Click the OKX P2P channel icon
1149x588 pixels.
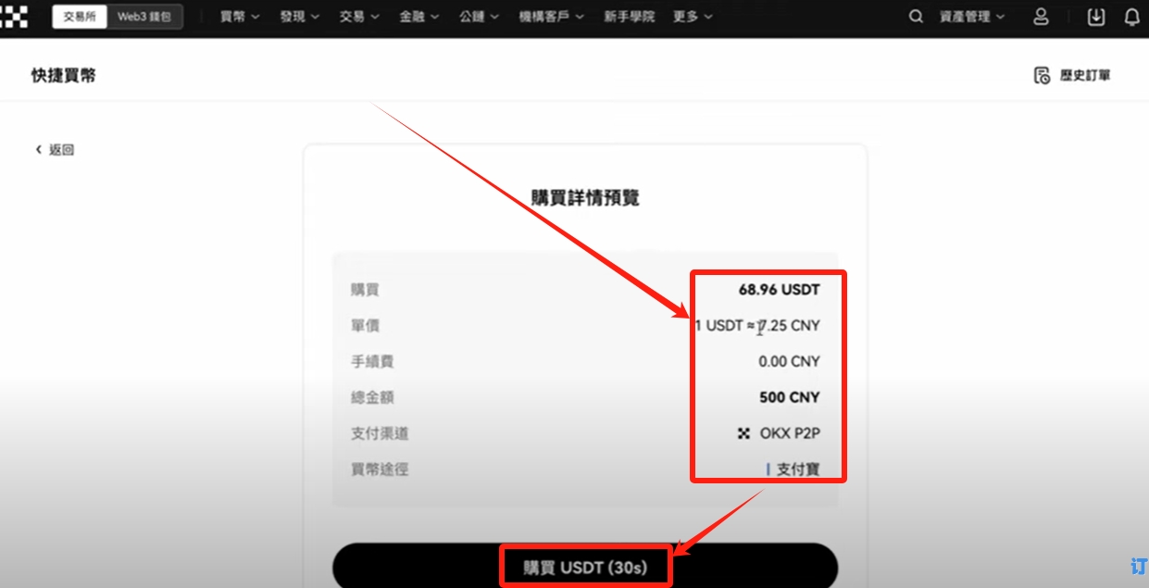[743, 433]
